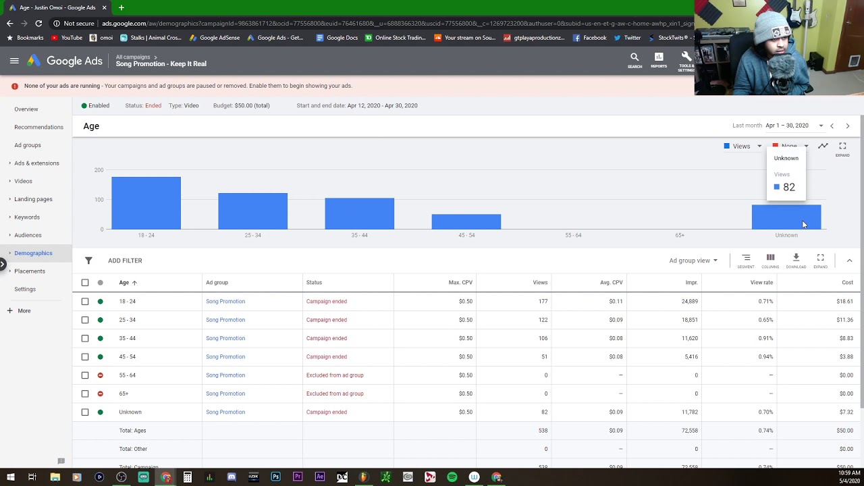Click ADD FILTER button
Image resolution: width=864 pixels, height=486 pixels.
pos(125,261)
